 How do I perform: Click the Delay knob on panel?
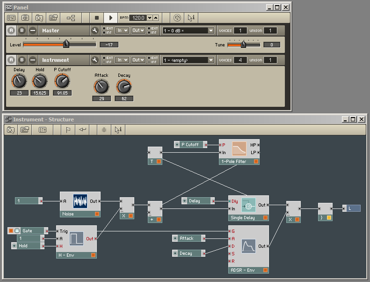(x=19, y=81)
